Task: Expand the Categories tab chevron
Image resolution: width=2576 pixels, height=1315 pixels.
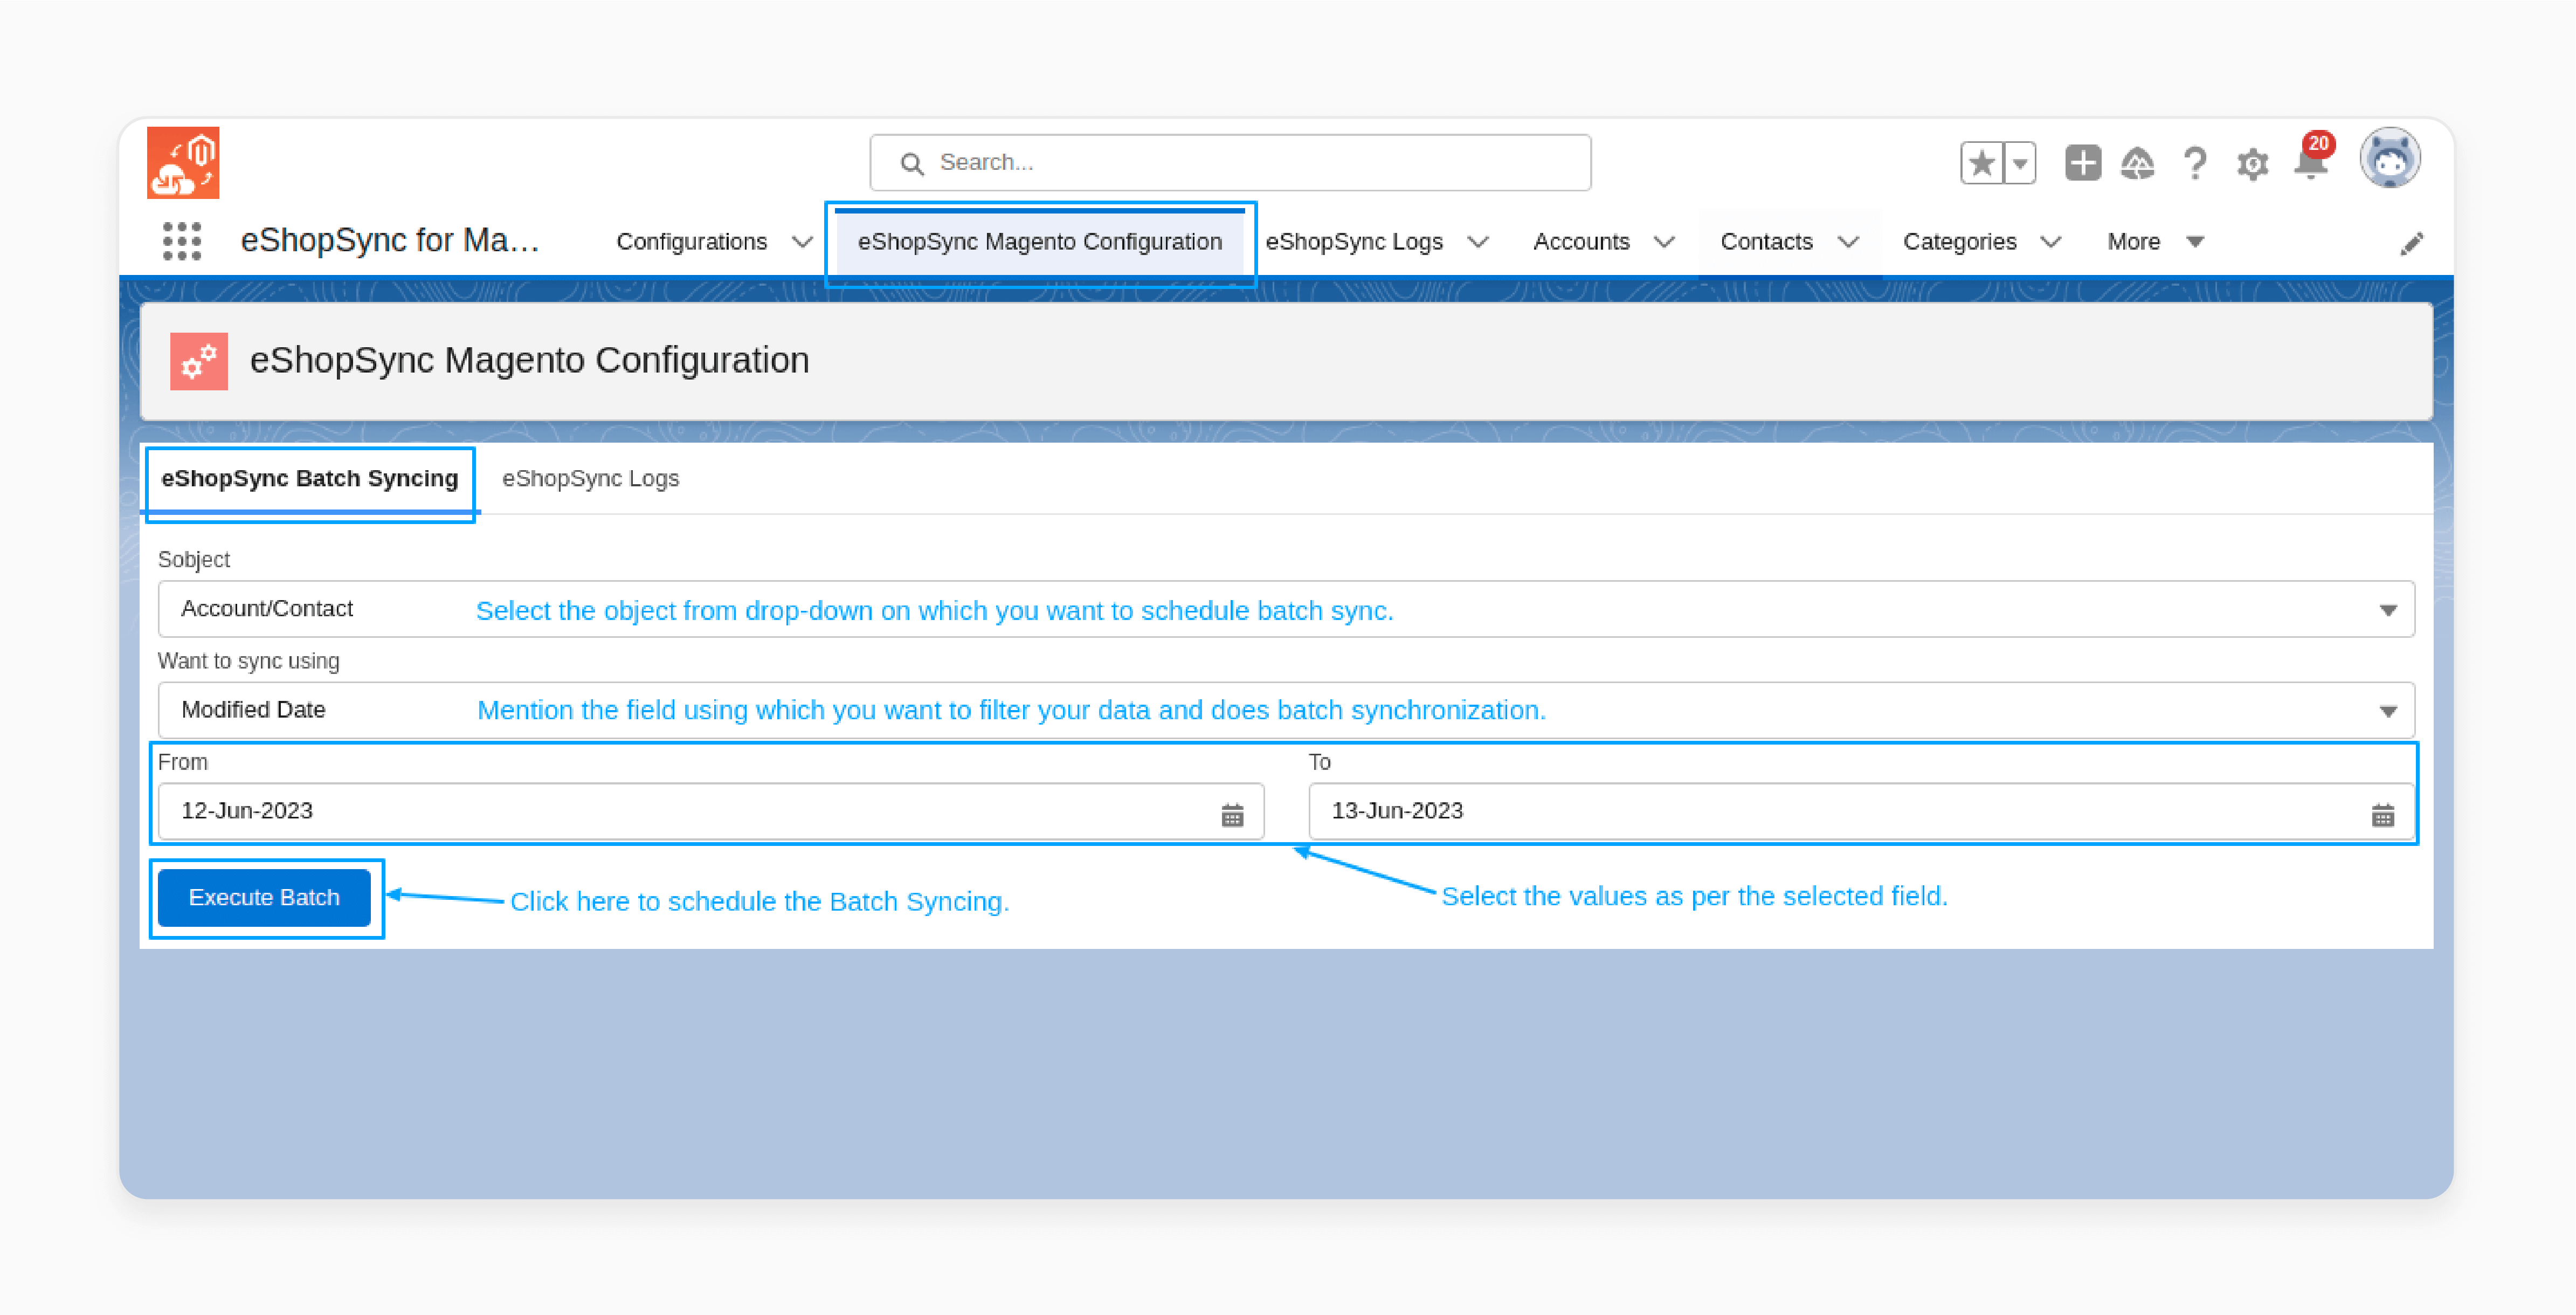Action: pos(2050,242)
